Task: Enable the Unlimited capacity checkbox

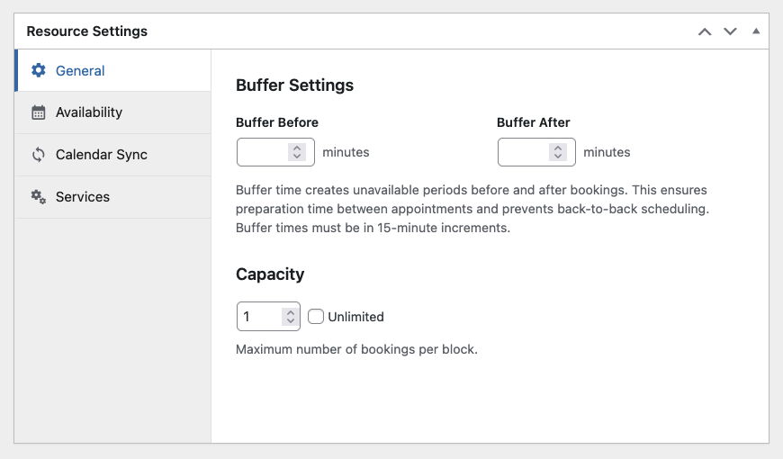Action: [x=316, y=316]
